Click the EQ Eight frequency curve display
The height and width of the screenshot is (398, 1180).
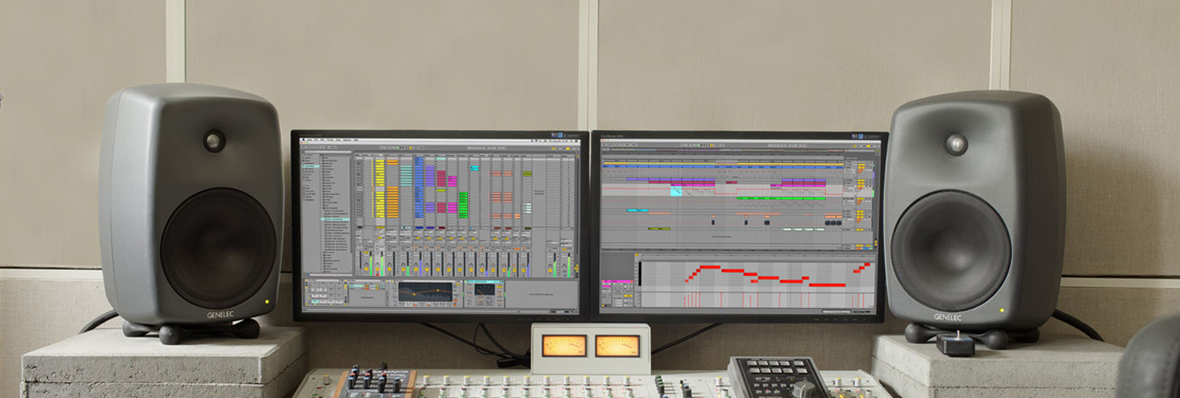coord(424,291)
